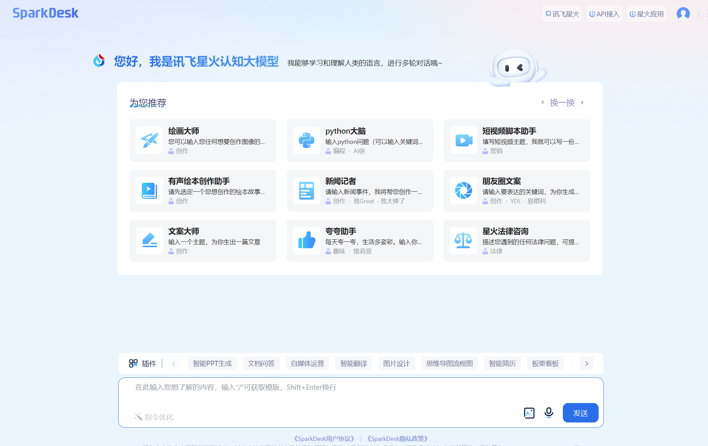Open the 讯飞星火 top navigation button
Viewport: 708px width, 446px height.
point(562,14)
